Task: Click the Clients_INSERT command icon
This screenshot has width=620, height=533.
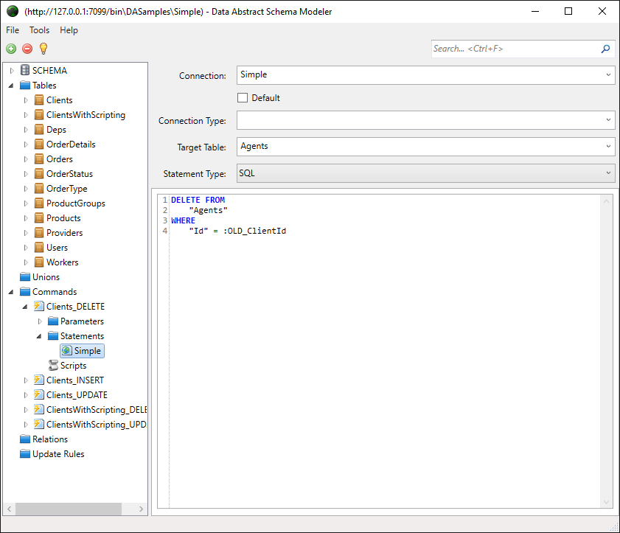Action: pos(39,380)
